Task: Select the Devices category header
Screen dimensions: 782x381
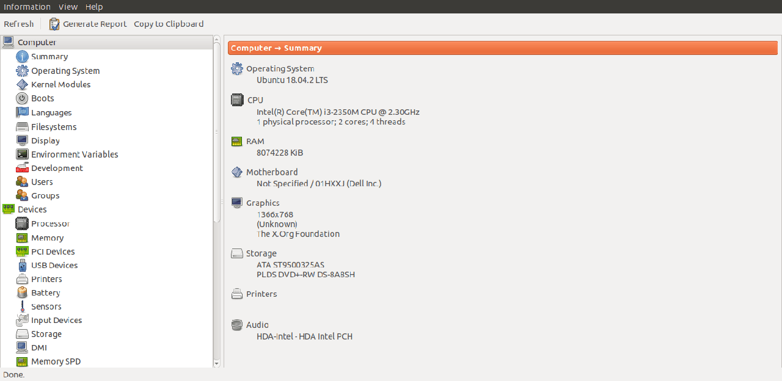Action: [32, 209]
